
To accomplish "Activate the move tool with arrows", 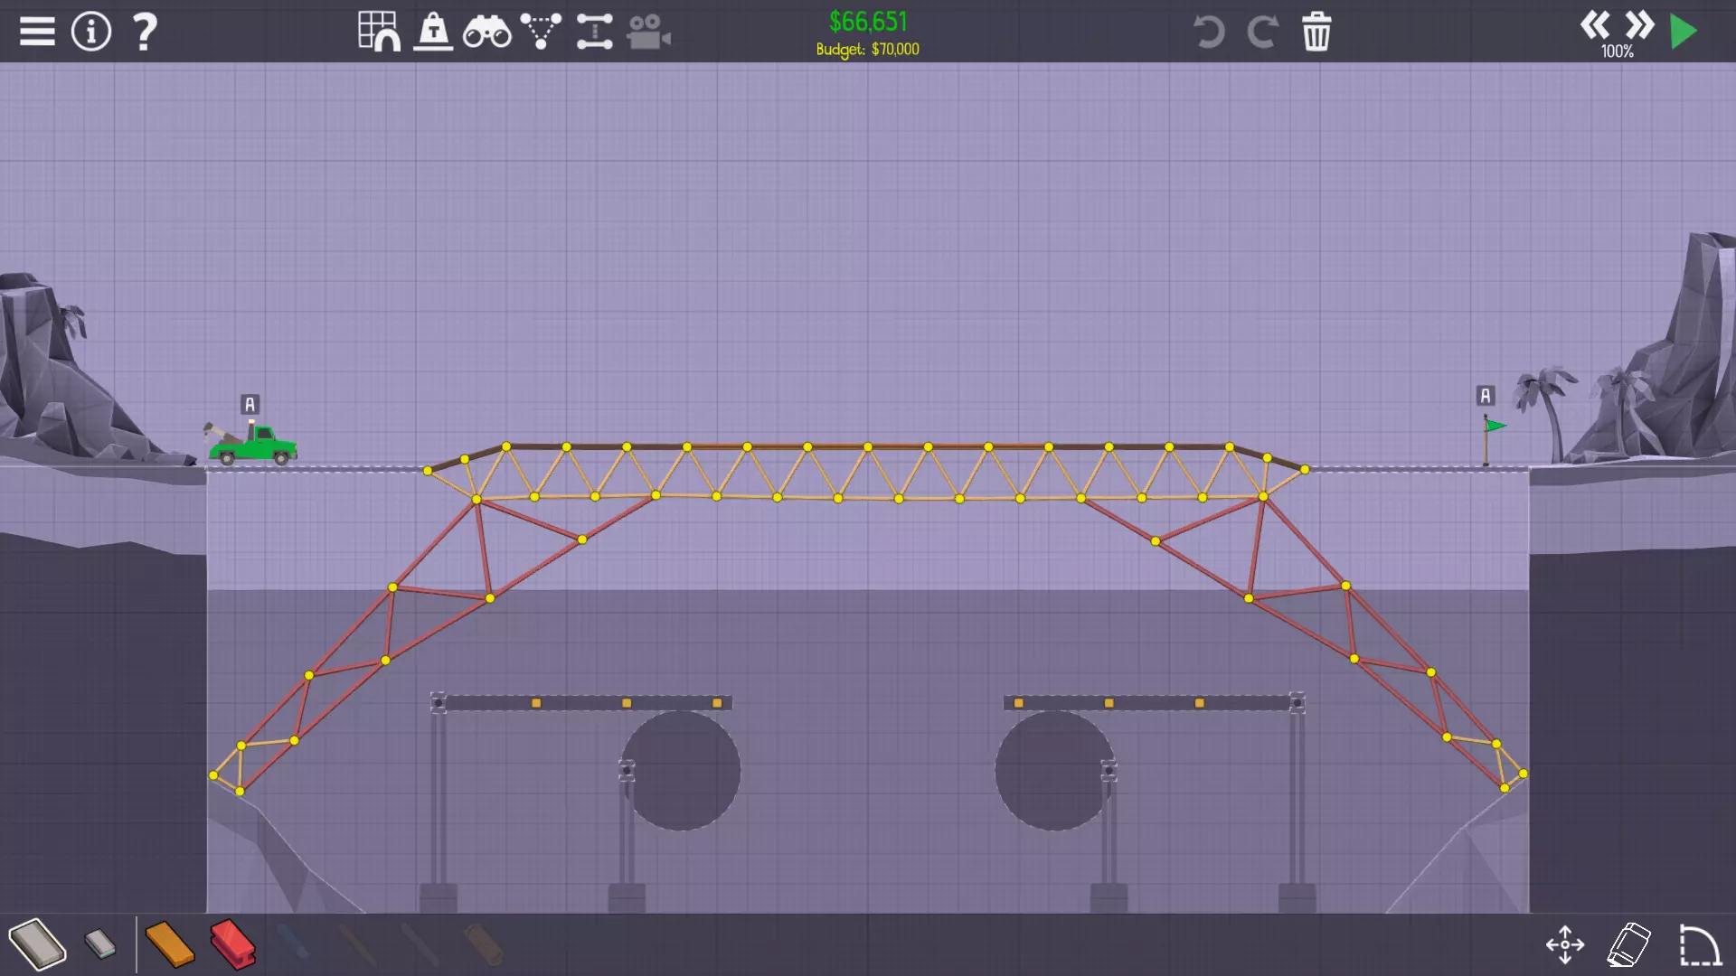I will coord(1565,945).
